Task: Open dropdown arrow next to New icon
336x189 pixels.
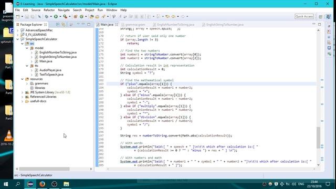Action: [22, 16]
